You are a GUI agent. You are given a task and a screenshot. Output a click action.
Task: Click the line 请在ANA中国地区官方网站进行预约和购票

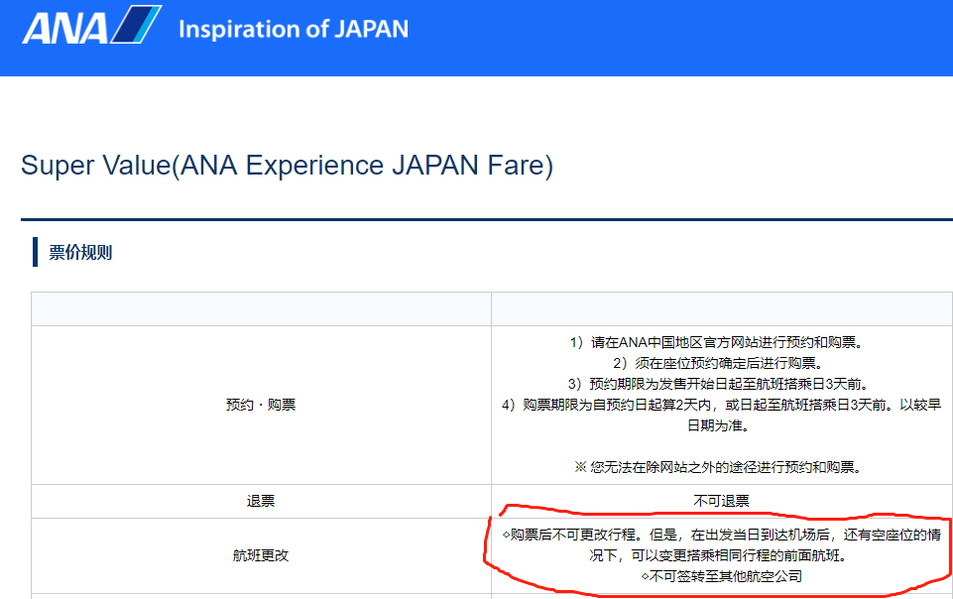point(717,342)
